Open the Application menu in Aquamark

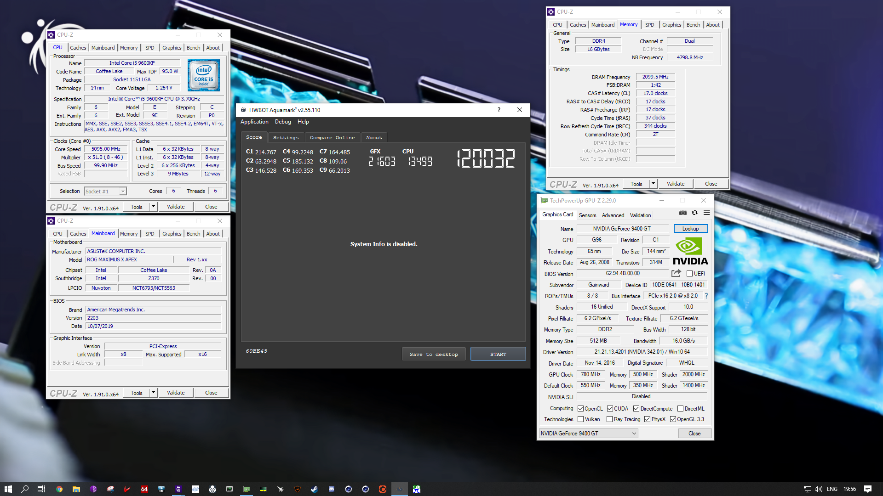(254, 122)
